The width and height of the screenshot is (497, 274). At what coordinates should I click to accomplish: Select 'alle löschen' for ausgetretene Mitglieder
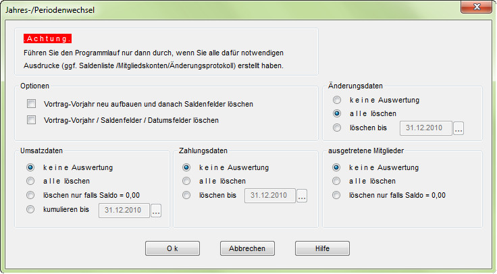[338, 182]
